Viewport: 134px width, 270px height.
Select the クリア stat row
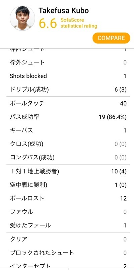point(67,239)
